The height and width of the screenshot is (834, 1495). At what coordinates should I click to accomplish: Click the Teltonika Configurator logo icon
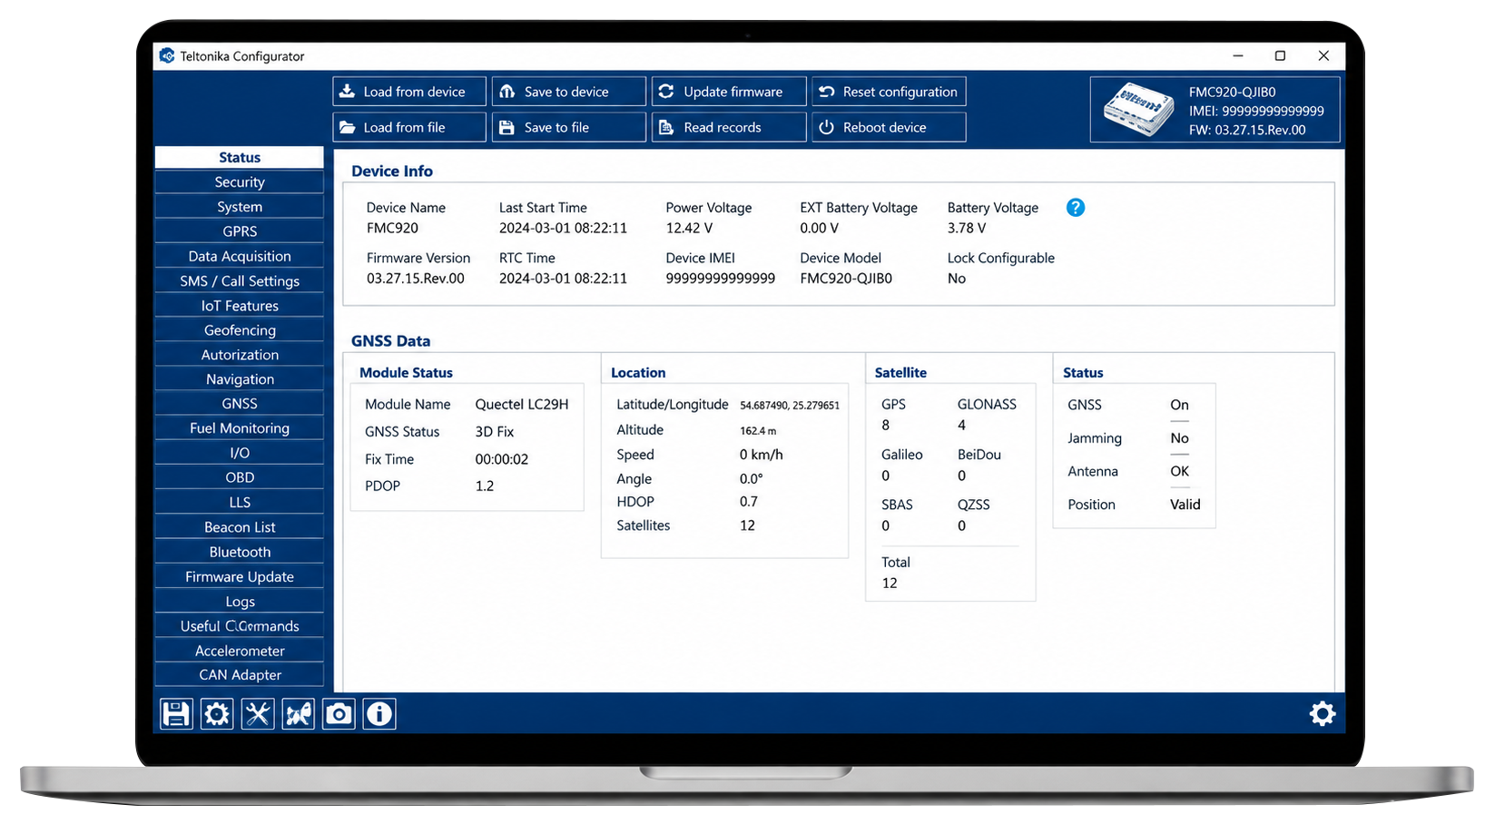tap(167, 56)
